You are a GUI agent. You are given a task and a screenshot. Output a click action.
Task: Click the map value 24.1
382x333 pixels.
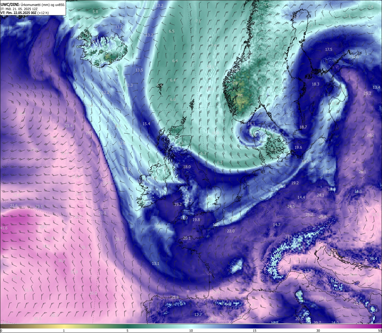point(320,195)
